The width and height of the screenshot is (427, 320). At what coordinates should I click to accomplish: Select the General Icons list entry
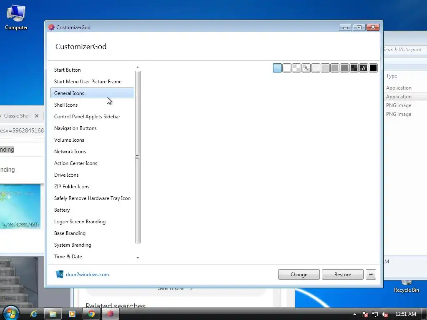click(x=92, y=93)
